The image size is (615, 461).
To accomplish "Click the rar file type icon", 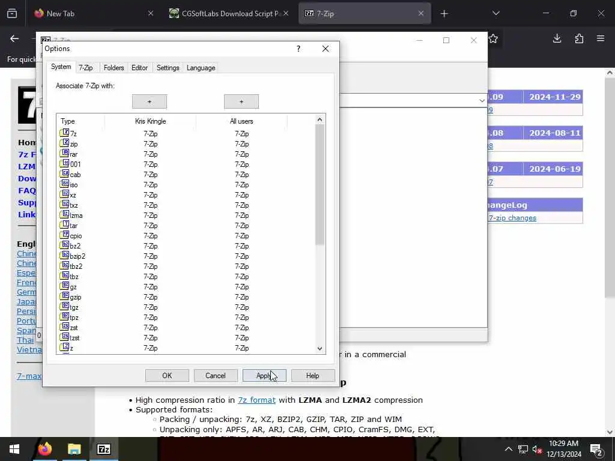I will click(64, 153).
